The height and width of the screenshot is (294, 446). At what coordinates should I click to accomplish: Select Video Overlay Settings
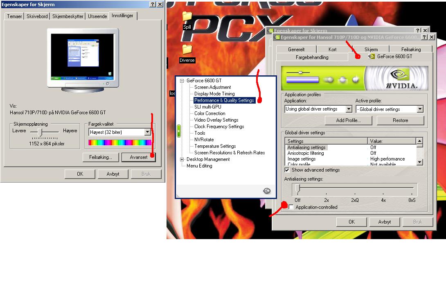coord(216,120)
